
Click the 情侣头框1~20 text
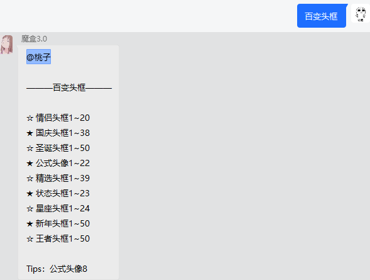tap(63, 118)
